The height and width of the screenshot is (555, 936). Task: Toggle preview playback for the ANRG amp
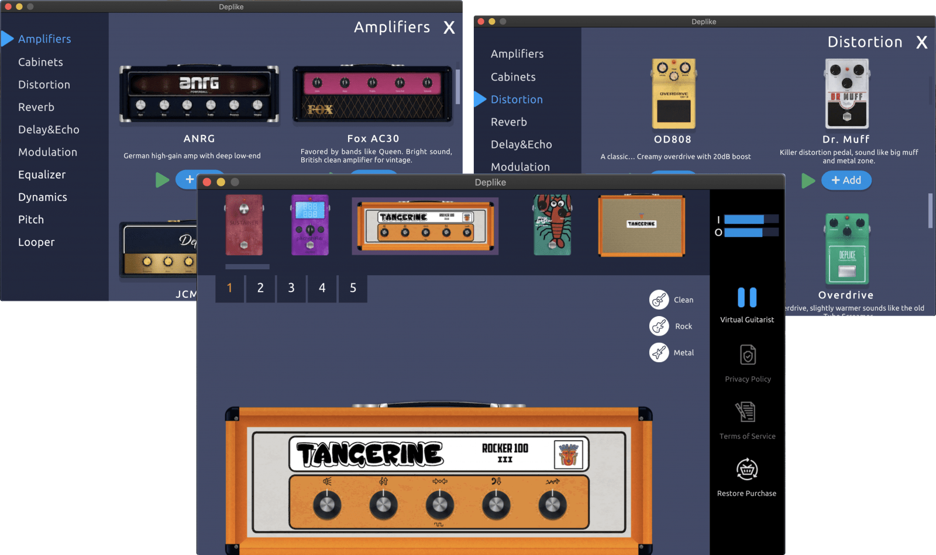click(162, 180)
